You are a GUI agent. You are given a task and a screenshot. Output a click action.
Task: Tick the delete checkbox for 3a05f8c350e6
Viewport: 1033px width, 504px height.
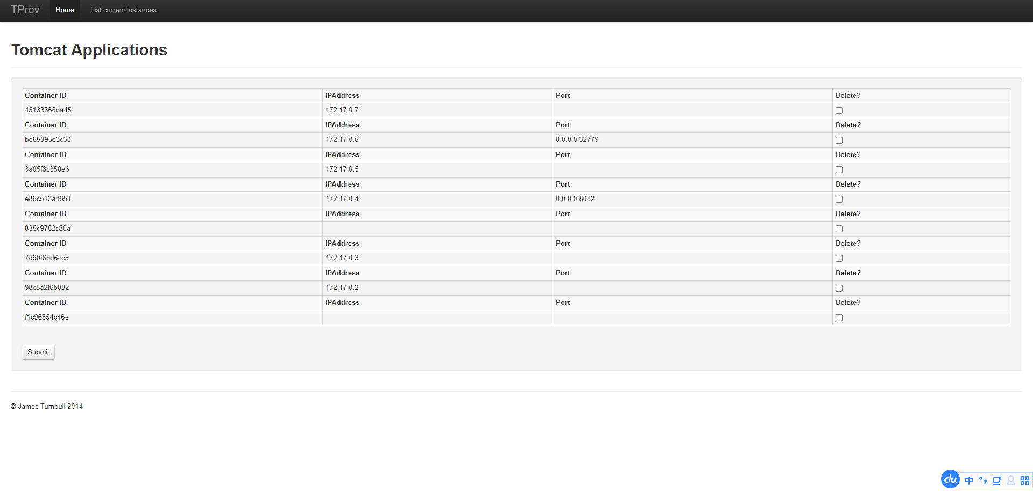pyautogui.click(x=839, y=170)
